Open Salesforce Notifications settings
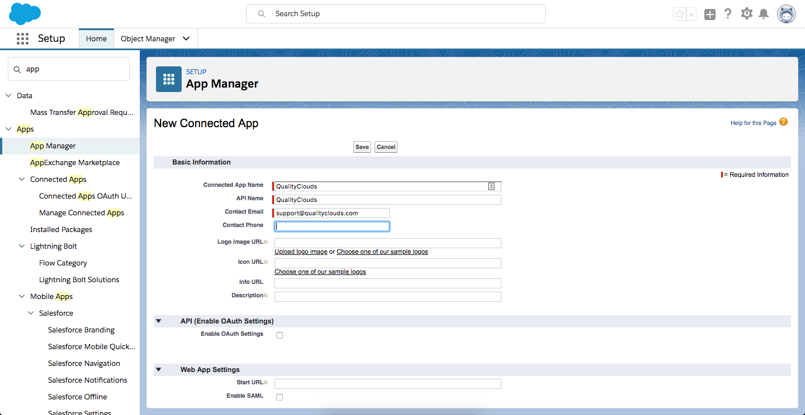This screenshot has width=805, height=415. pos(88,380)
